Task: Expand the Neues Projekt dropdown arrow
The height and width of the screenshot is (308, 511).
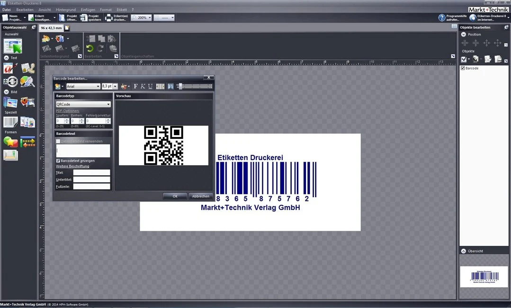Action: pyautogui.click(x=25, y=18)
